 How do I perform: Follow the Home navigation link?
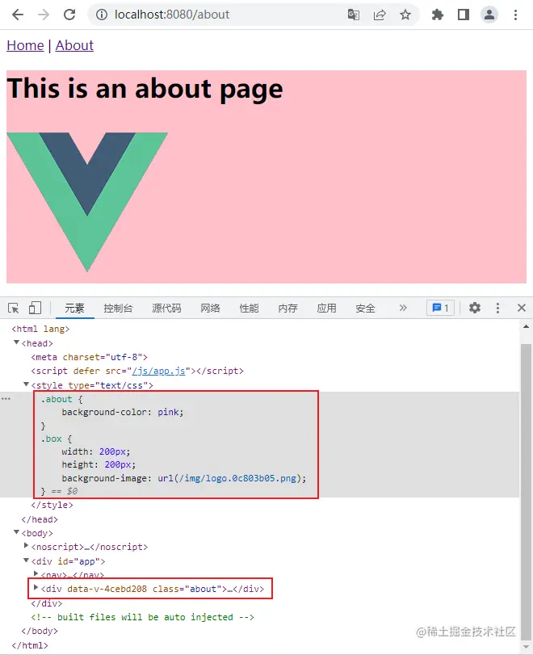(25, 45)
